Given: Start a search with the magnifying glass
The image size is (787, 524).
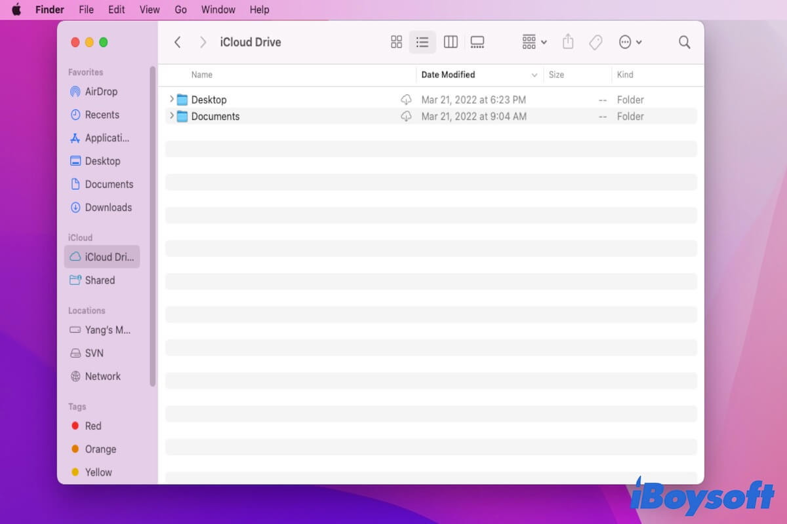Looking at the screenshot, I should (684, 42).
